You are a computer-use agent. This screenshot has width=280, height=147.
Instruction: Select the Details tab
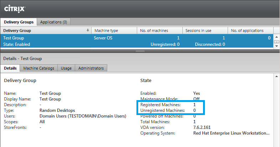(x=10, y=68)
